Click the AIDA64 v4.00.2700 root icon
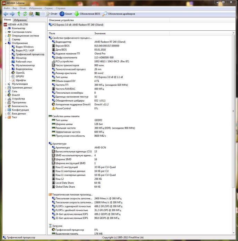The image size is (238, 241). click(6, 24)
